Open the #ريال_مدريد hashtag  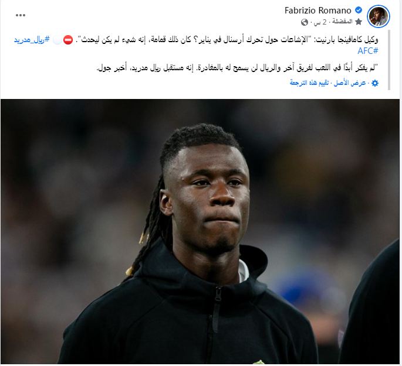pyautogui.click(x=32, y=40)
